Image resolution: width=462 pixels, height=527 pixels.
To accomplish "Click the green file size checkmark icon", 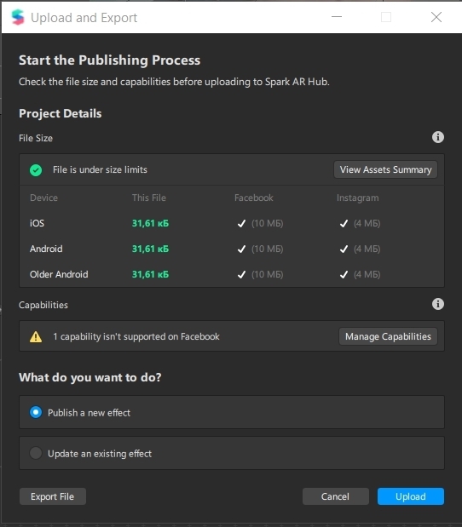I will click(36, 170).
